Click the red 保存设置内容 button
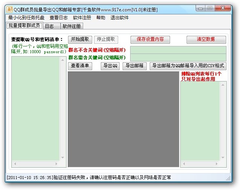 [x=150, y=40]
